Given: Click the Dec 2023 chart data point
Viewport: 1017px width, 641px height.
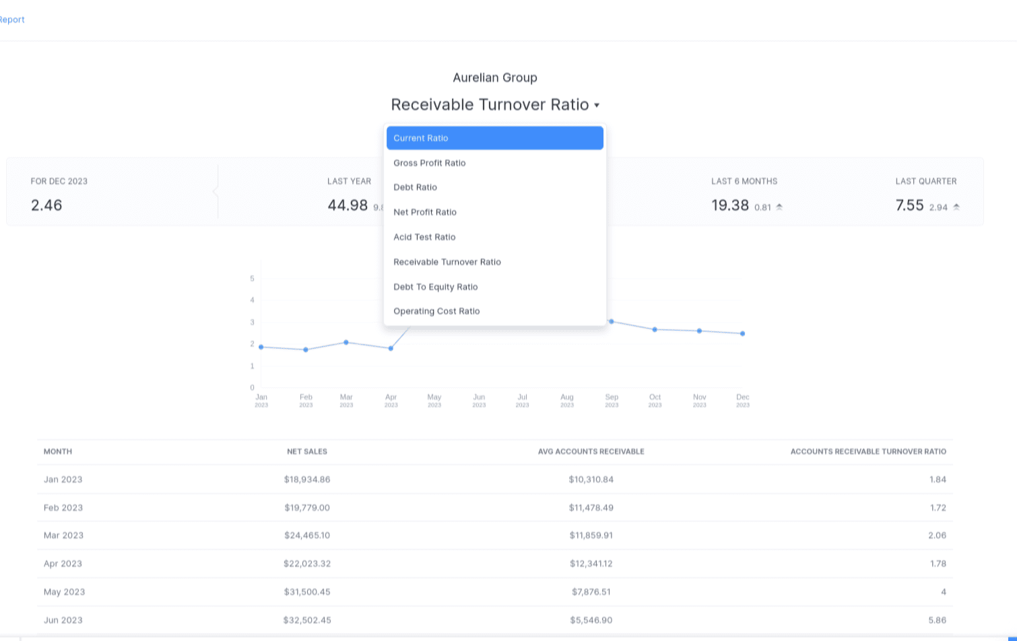Looking at the screenshot, I should point(743,333).
